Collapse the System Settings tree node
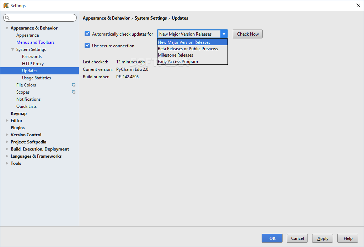364x247 pixels. point(13,49)
